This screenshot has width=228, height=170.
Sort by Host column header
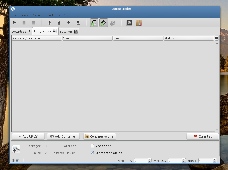point(138,38)
